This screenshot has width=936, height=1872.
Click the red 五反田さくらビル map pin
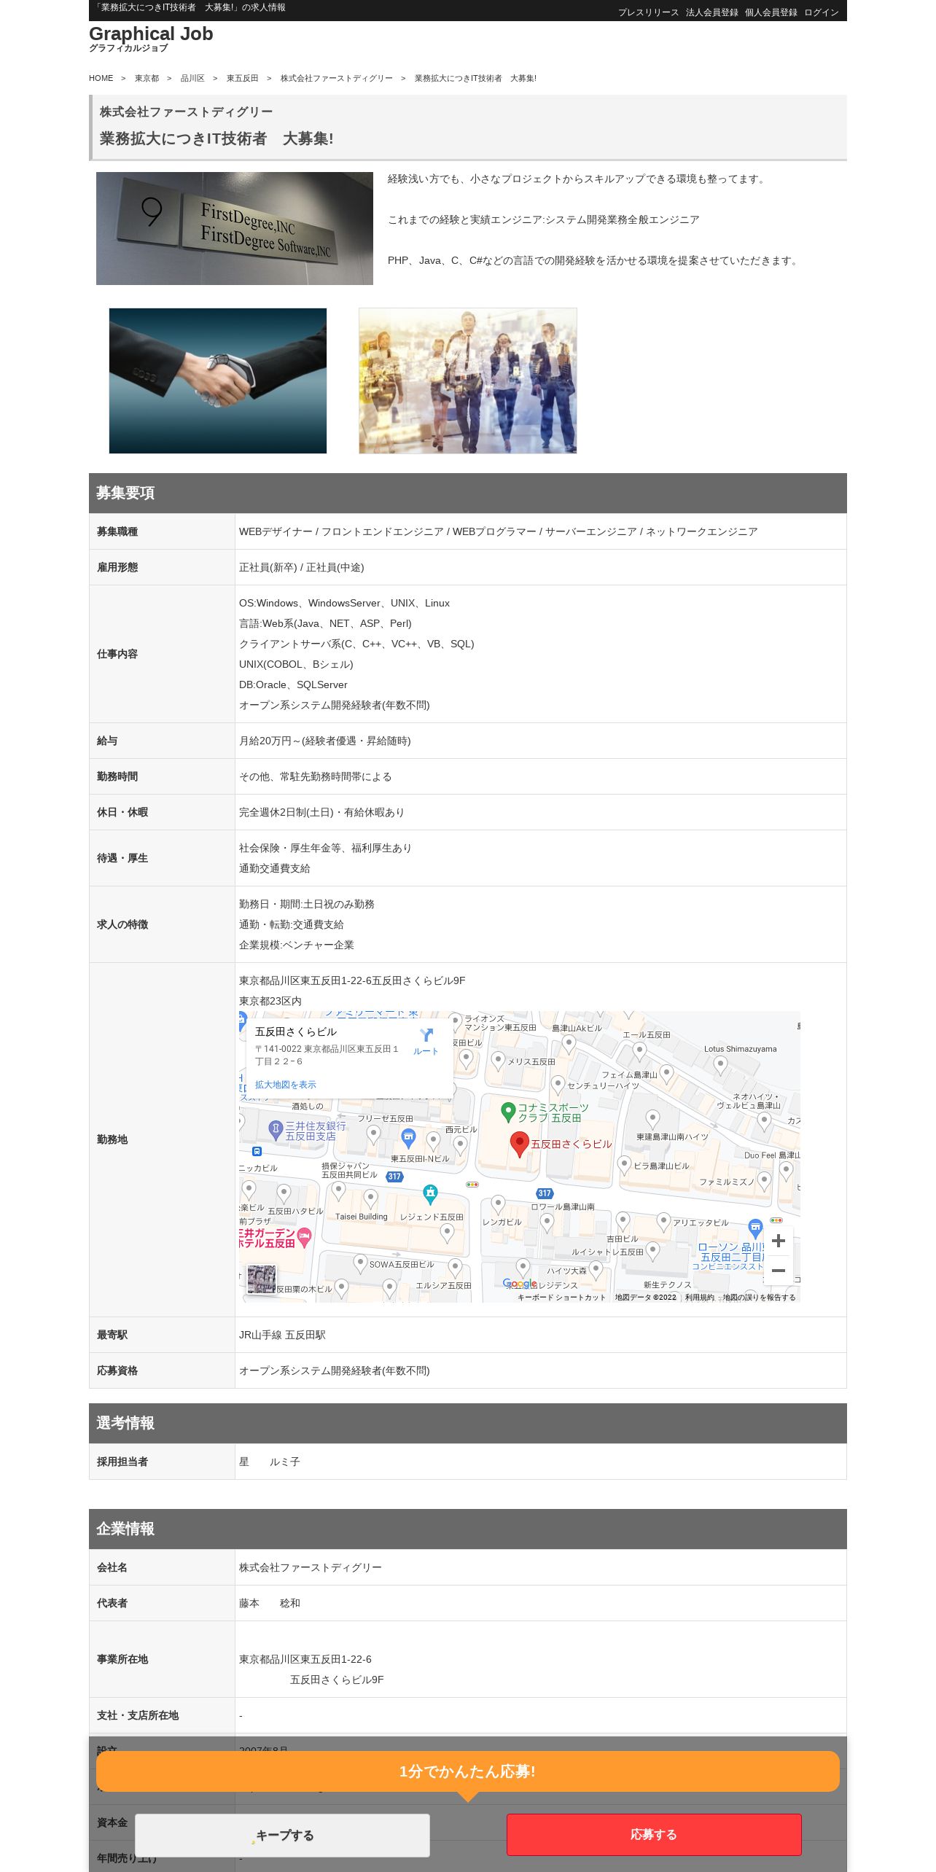click(x=519, y=1144)
